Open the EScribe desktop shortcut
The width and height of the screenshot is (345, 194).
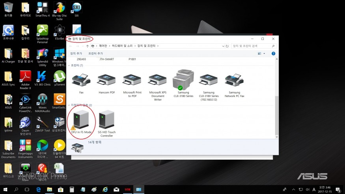(60, 32)
